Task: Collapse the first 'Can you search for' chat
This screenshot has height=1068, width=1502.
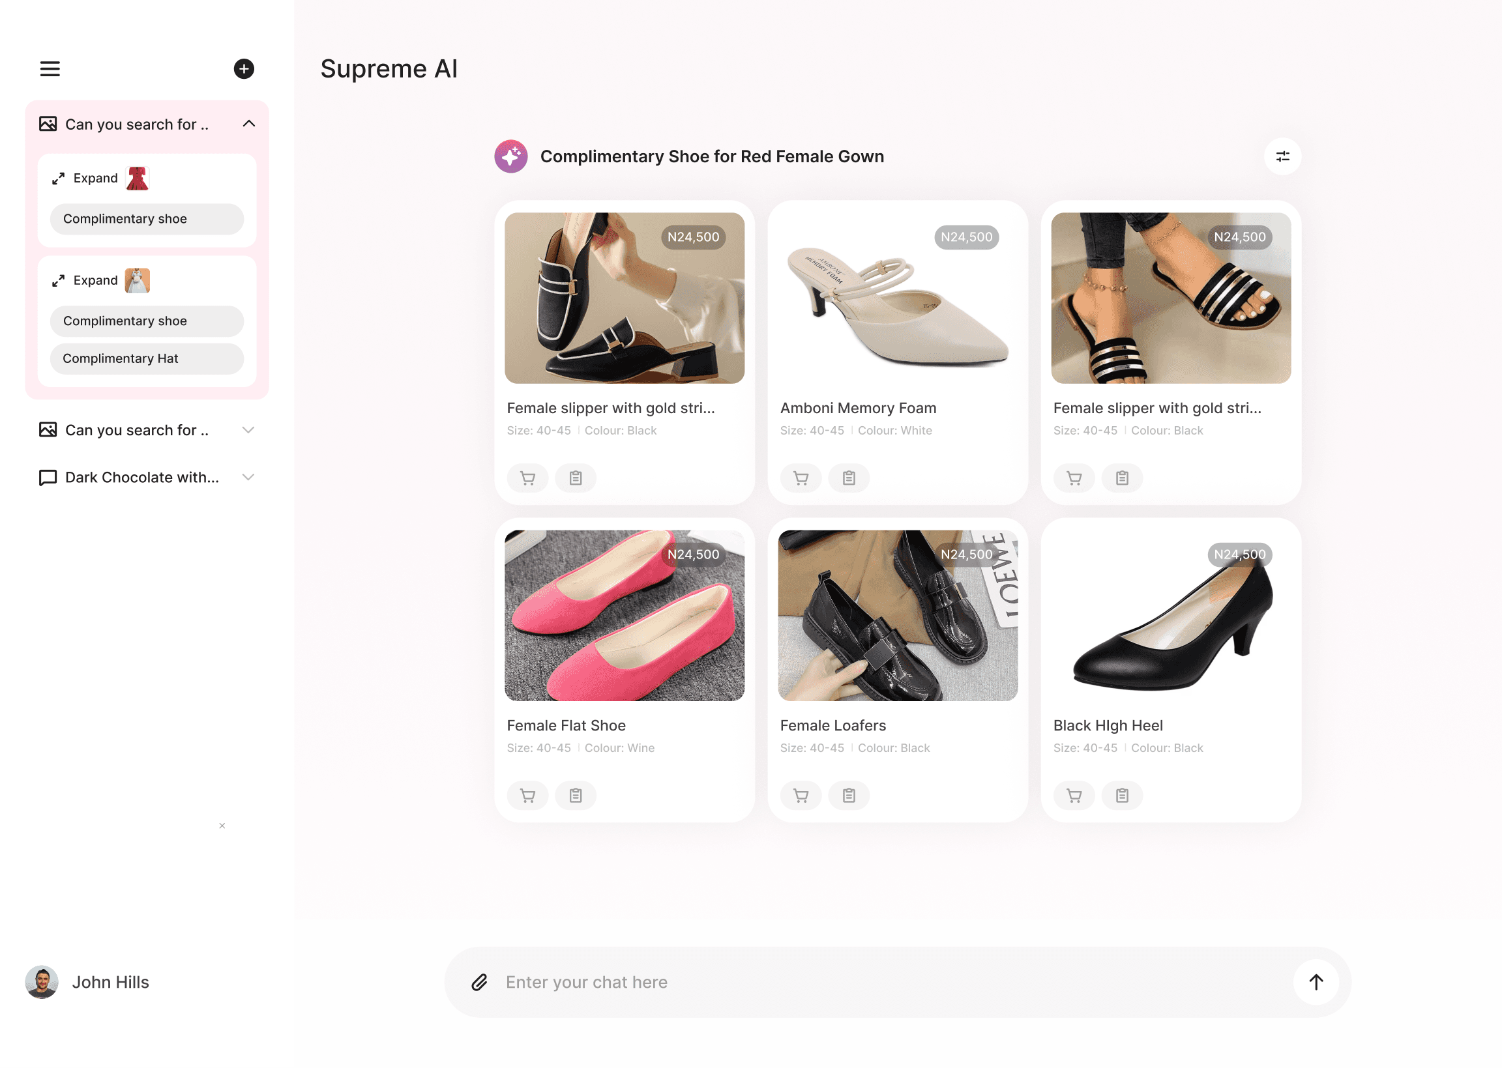Action: coord(248,124)
